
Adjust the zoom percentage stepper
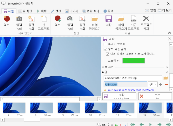point(109,125)
